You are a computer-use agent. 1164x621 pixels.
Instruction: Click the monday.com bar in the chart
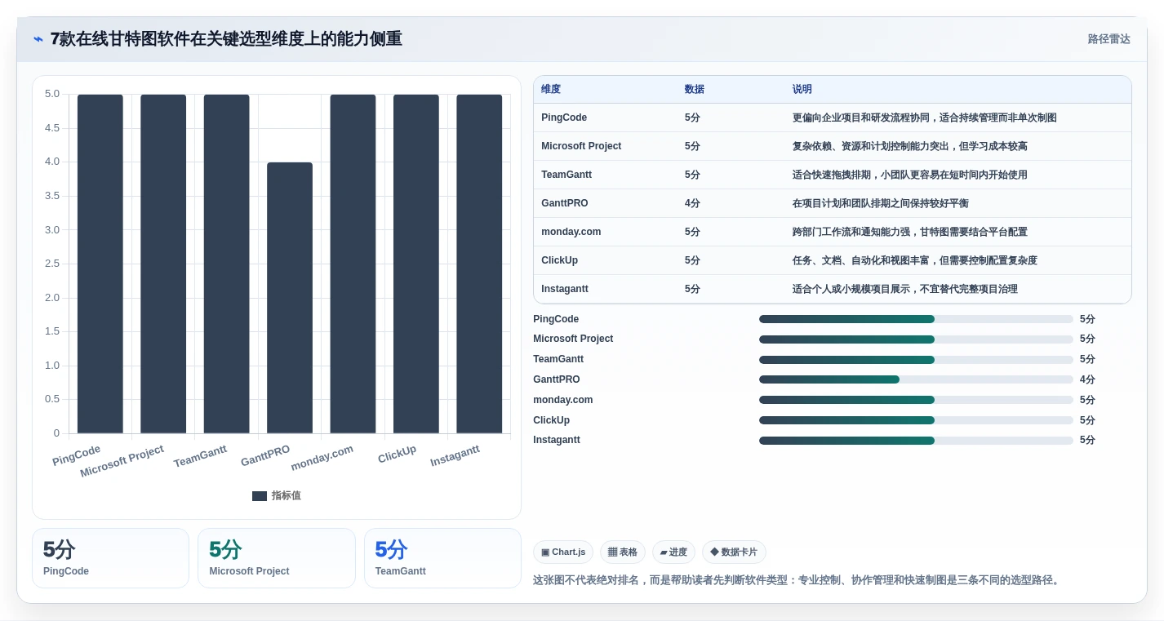click(x=353, y=264)
